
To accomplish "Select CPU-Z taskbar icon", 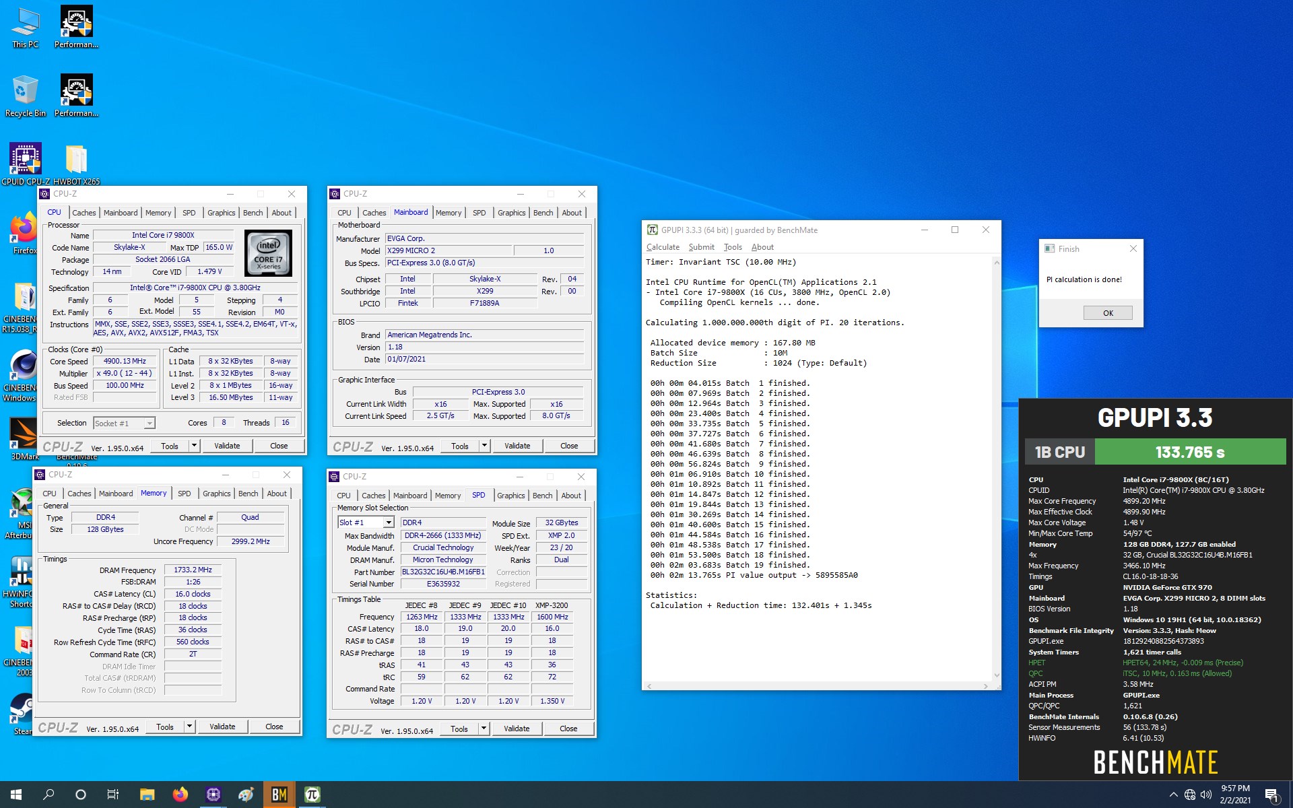I will coord(213,795).
